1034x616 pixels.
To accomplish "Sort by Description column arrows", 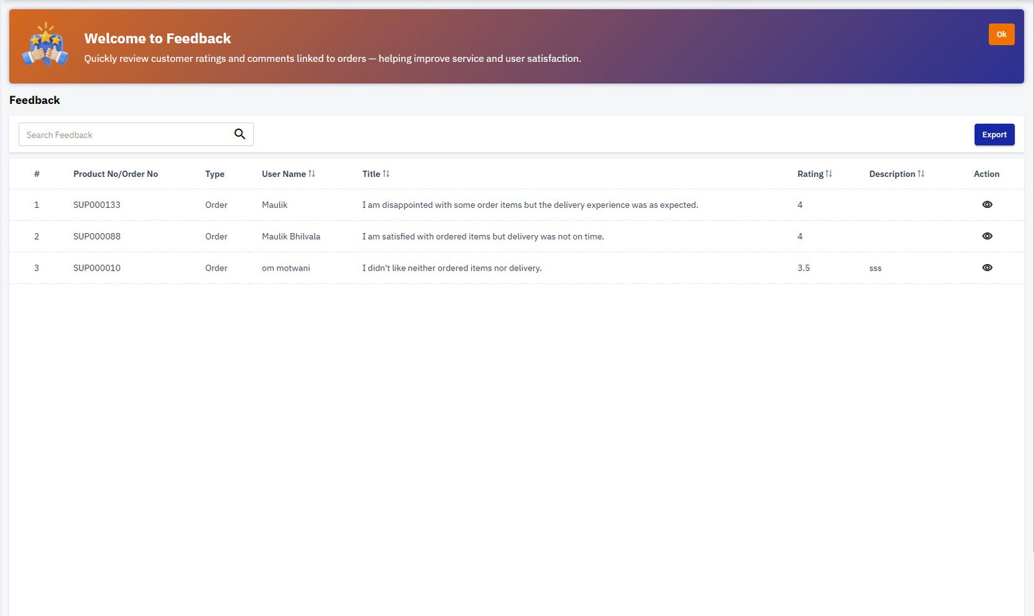I will (x=921, y=174).
